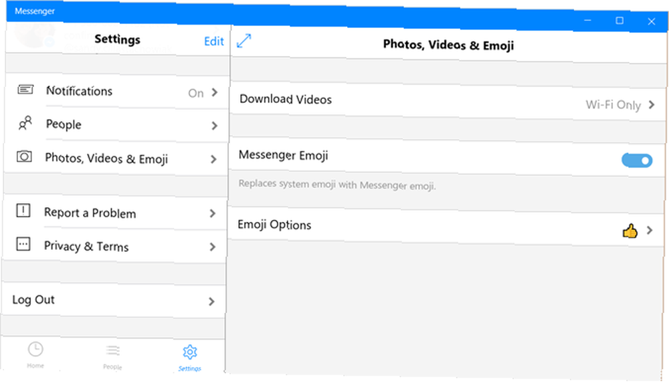The image size is (669, 383).
Task: Open Report a Problem
Action: [114, 213]
